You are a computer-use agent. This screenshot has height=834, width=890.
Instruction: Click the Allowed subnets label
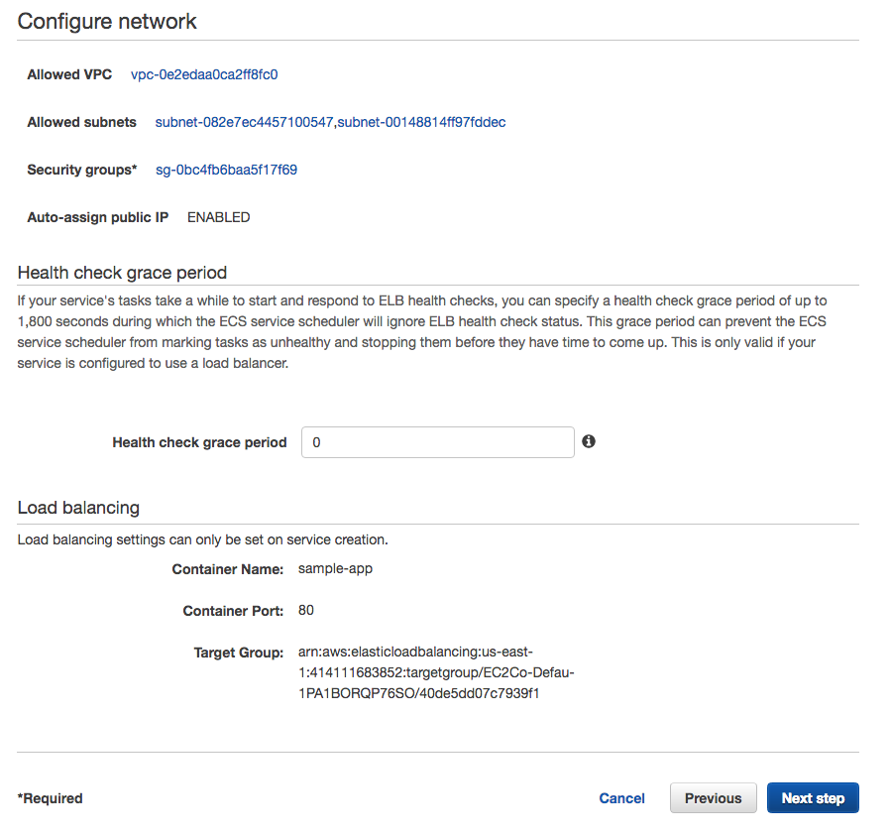[81, 122]
